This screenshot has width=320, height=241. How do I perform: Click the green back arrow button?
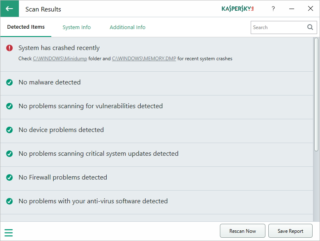pyautogui.click(x=9, y=9)
